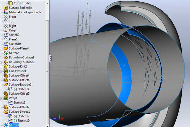The width and height of the screenshot is (190, 127).
Task: Click icon of Cut-Extrude1 below Surface-Knit2
Action: point(6,71)
